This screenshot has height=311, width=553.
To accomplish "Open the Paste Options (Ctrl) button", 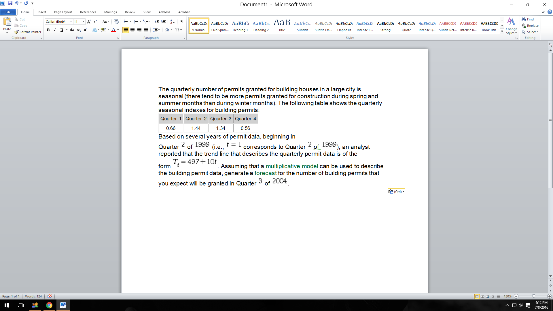I will coord(396,191).
